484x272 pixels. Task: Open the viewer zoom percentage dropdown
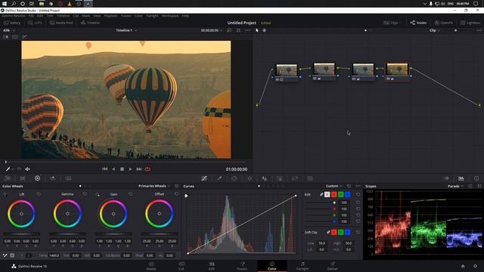click(8, 30)
